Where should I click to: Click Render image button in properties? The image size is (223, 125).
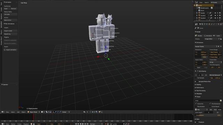(199, 36)
